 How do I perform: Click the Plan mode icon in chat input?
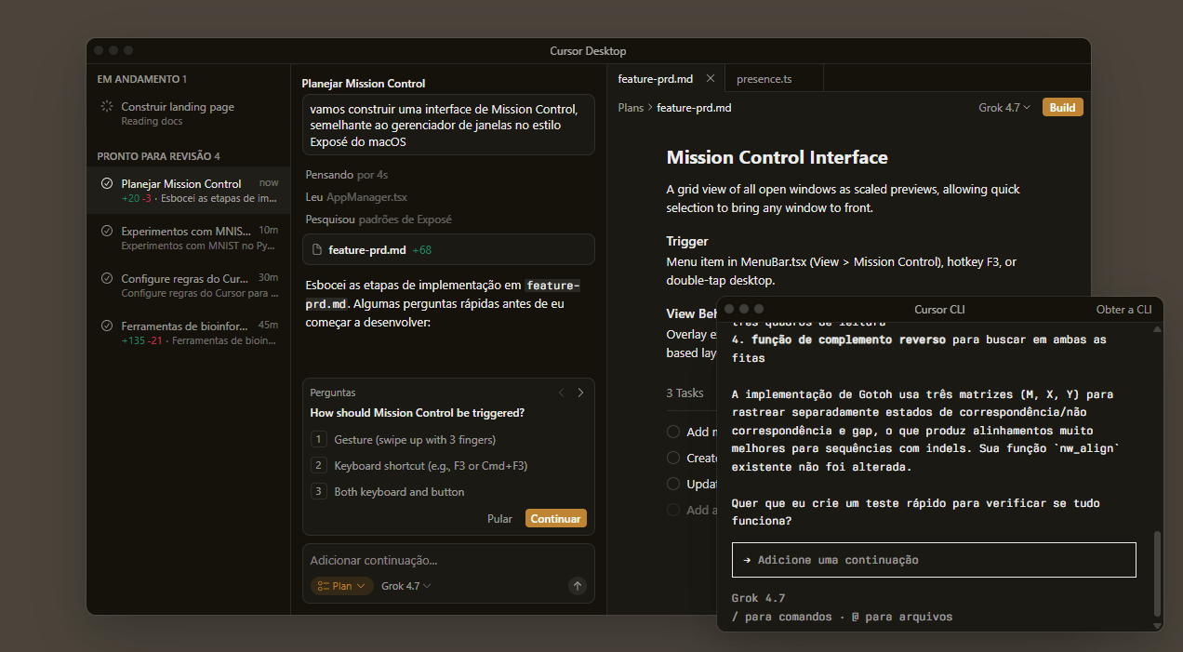click(x=323, y=586)
